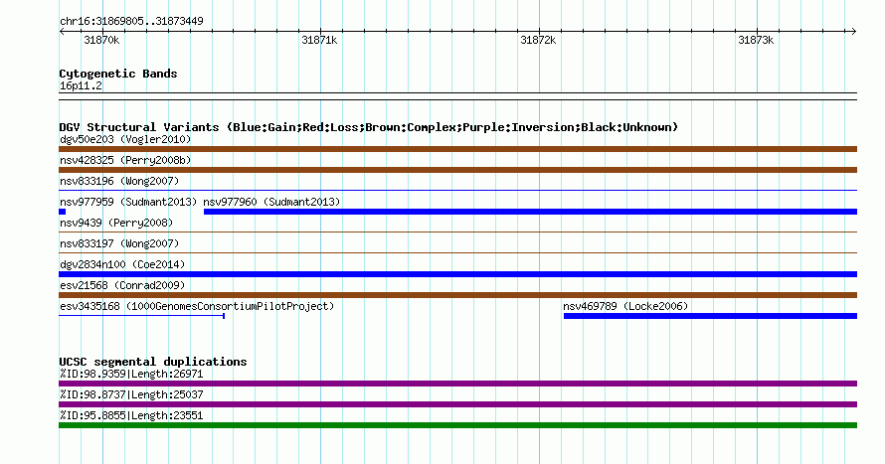This screenshot has height=464, width=885.
Task: Select the brown bar under dgv50e203
Action: click(x=457, y=149)
